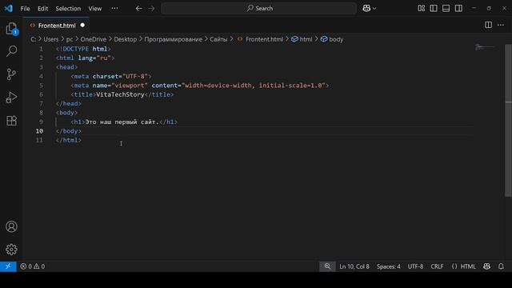Open the Source Control view
Image resolution: width=512 pixels, height=288 pixels.
click(x=11, y=74)
